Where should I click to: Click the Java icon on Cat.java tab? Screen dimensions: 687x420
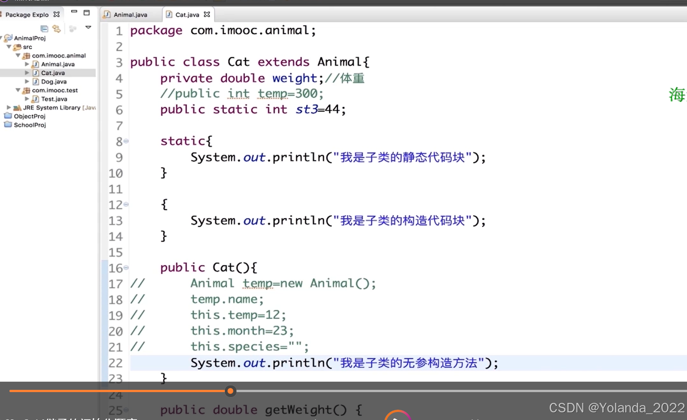(x=169, y=14)
